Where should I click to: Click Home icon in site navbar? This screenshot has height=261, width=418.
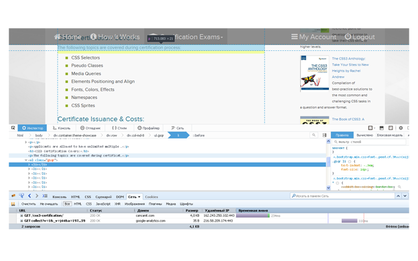57,37
